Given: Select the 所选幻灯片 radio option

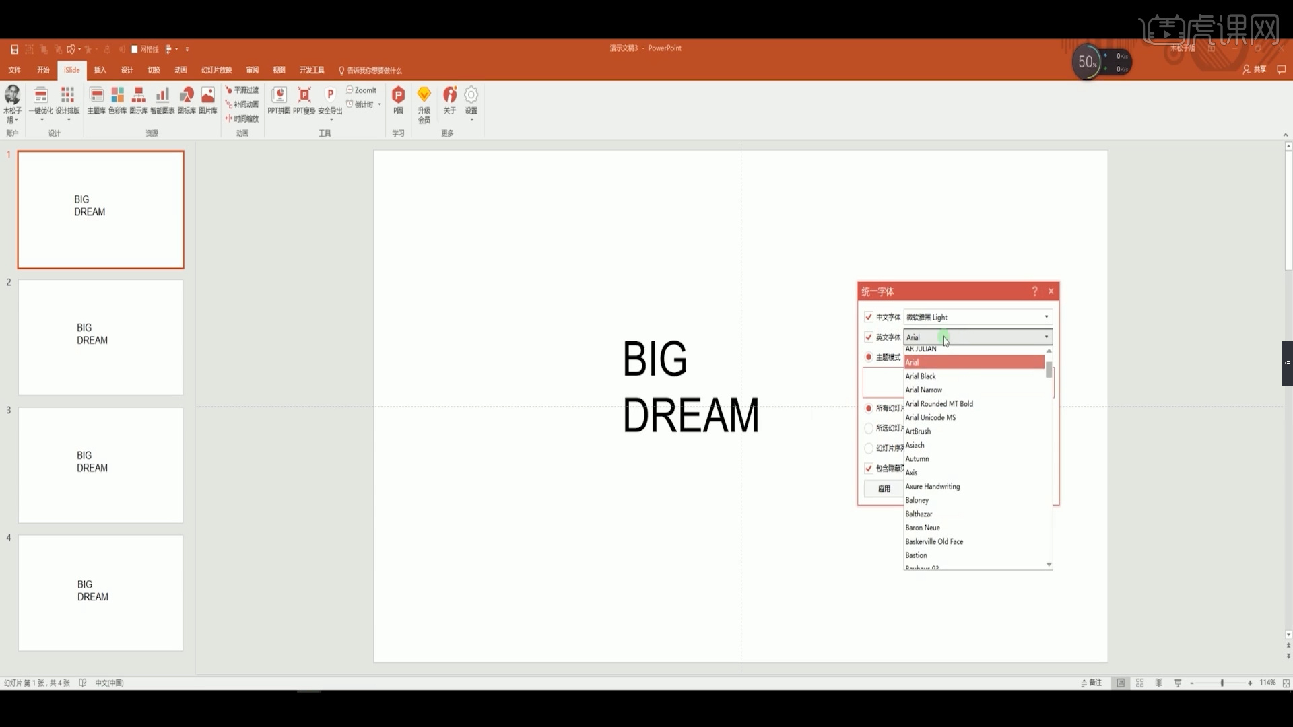Looking at the screenshot, I should pos(869,428).
